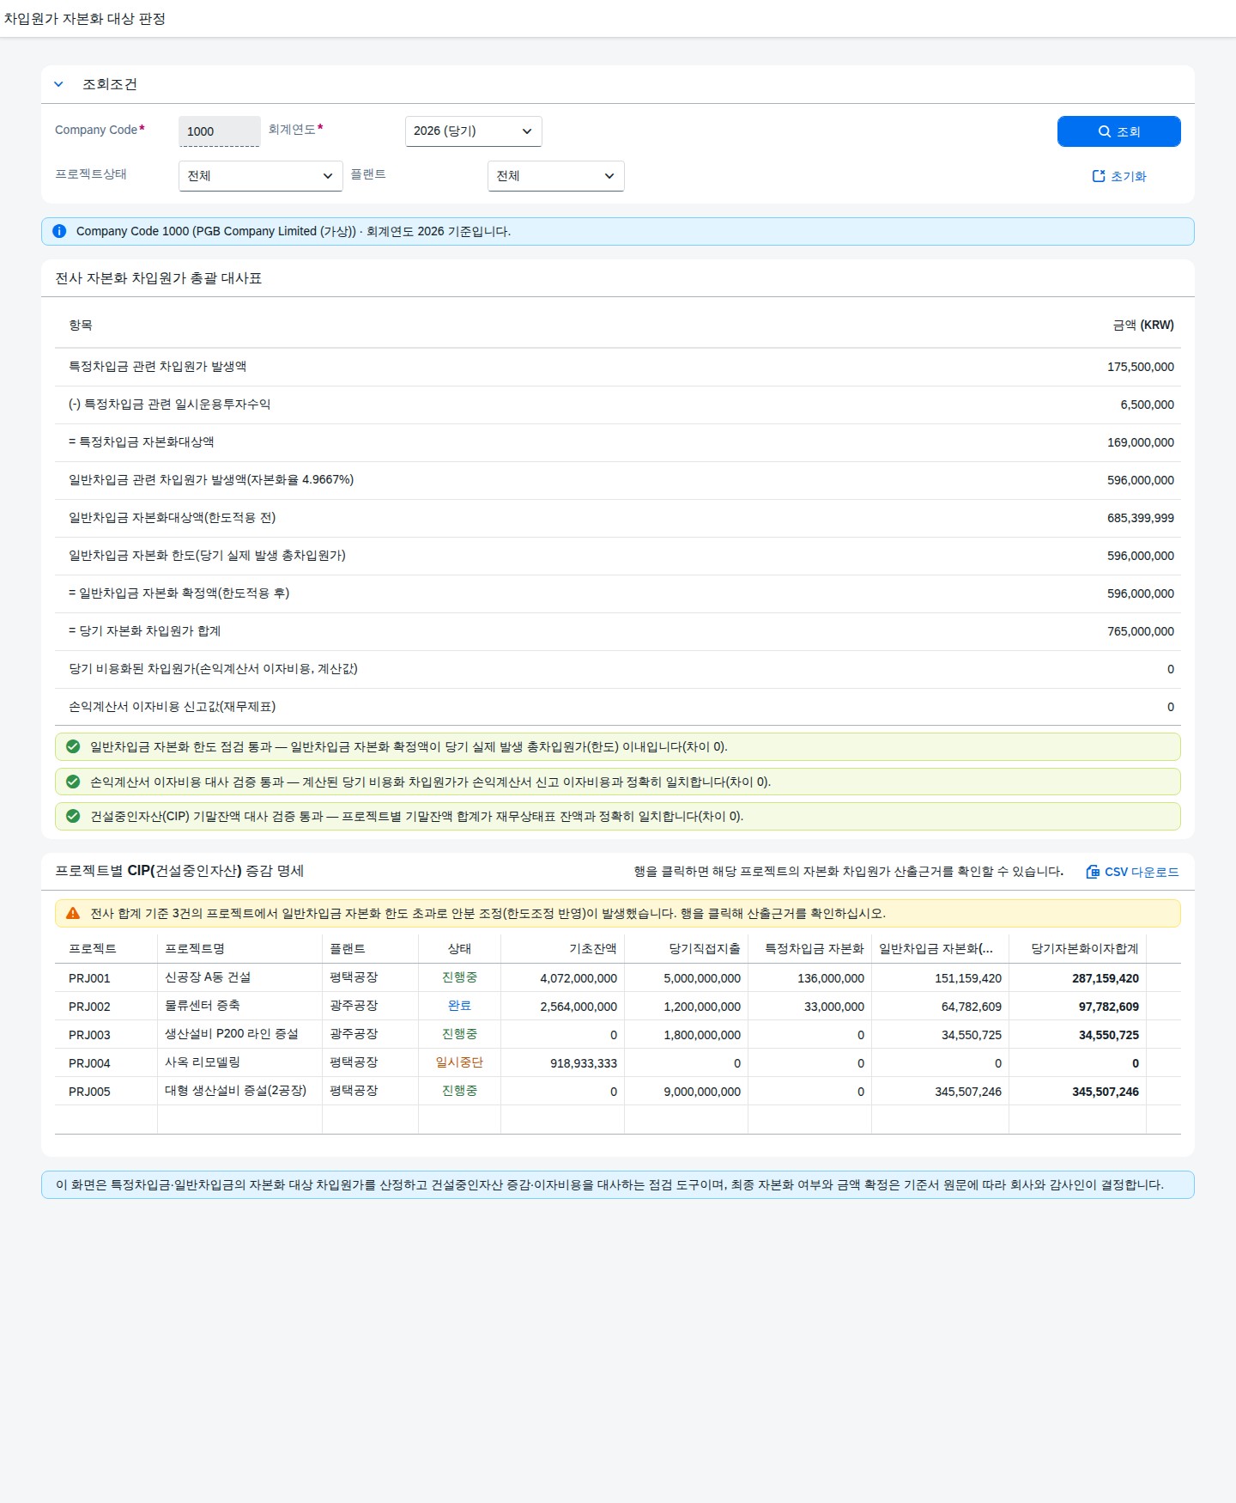This screenshot has width=1236, height=1503.
Task: Click the orange warning triangle icon
Action: click(73, 913)
